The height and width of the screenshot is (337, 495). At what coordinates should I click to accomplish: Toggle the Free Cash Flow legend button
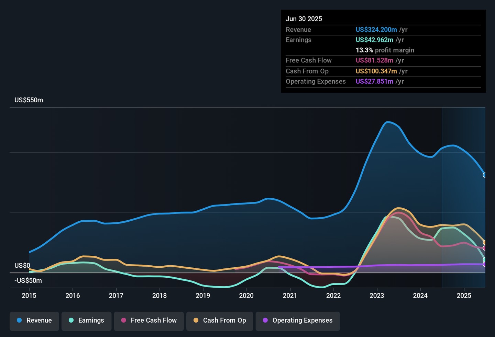click(149, 321)
